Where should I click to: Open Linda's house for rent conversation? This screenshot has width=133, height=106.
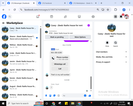(20, 54)
